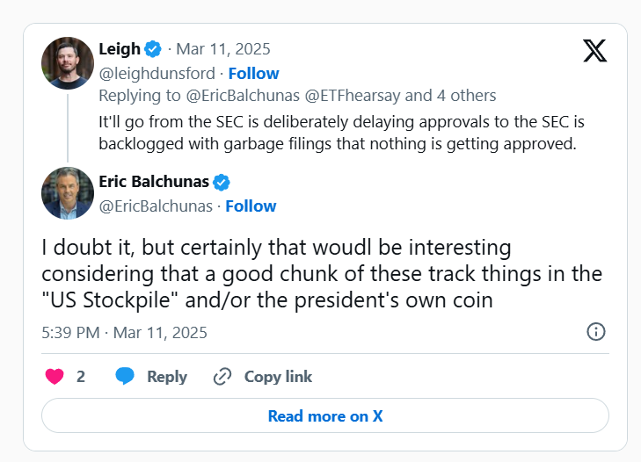Click the chain copy link icon
The image size is (641, 462).
pyautogui.click(x=222, y=377)
